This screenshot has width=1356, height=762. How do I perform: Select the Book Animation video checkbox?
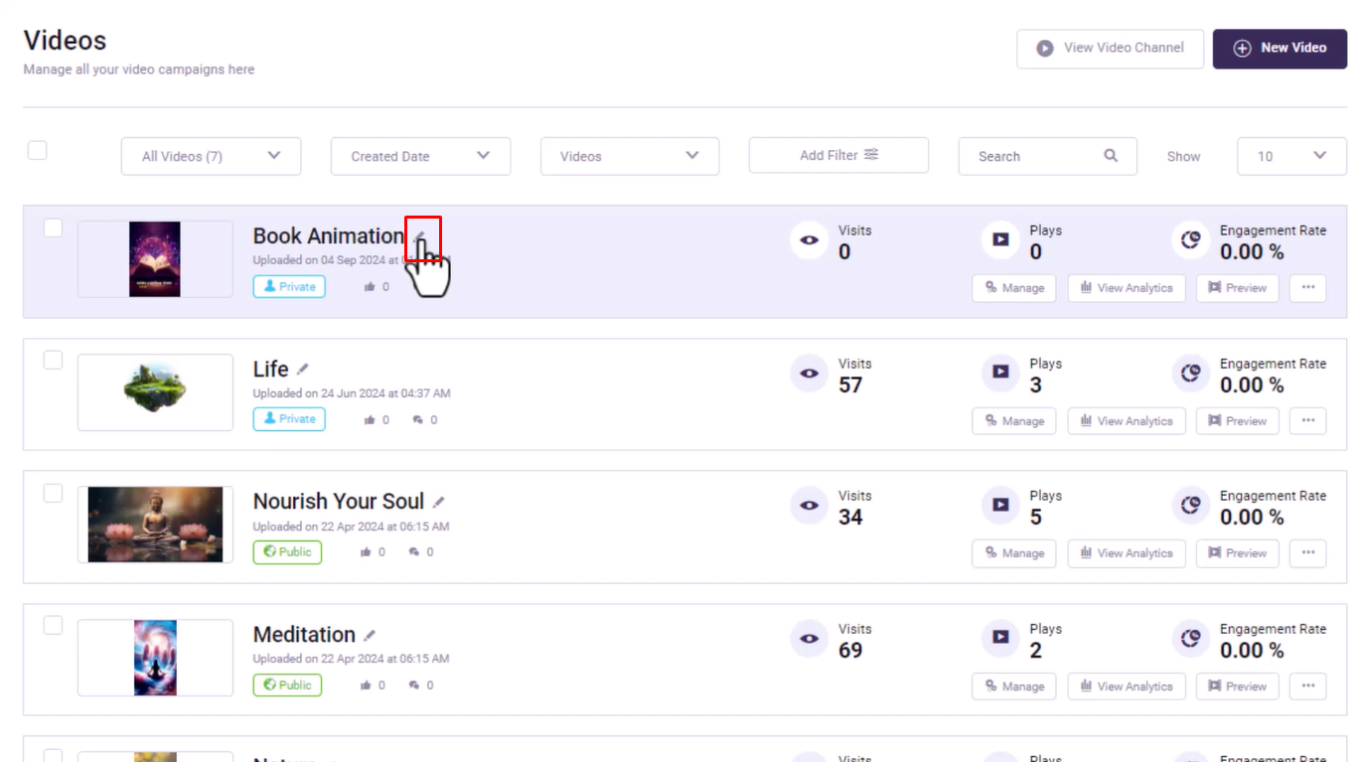(x=53, y=228)
